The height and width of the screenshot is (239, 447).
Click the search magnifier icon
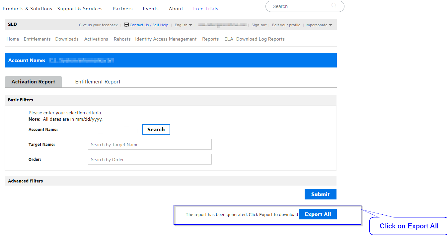[x=334, y=6]
